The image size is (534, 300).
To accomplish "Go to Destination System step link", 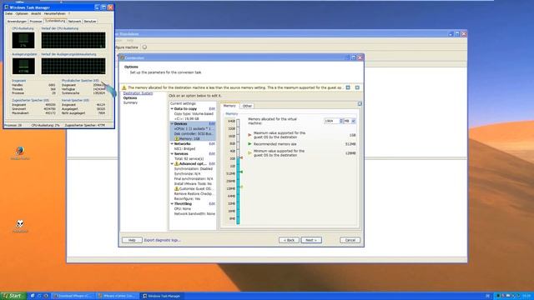I will (138, 93).
